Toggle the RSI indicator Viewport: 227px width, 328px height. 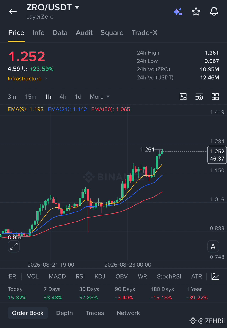[x=80, y=276]
